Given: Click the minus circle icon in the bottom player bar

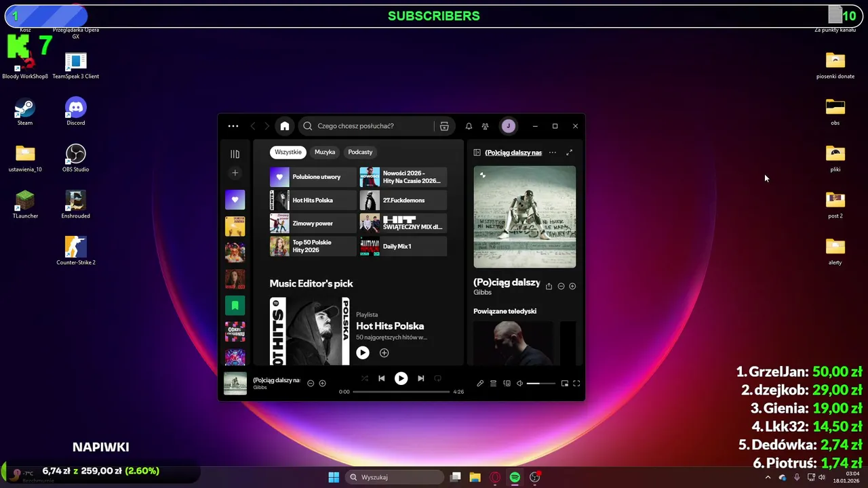Looking at the screenshot, I should (311, 383).
